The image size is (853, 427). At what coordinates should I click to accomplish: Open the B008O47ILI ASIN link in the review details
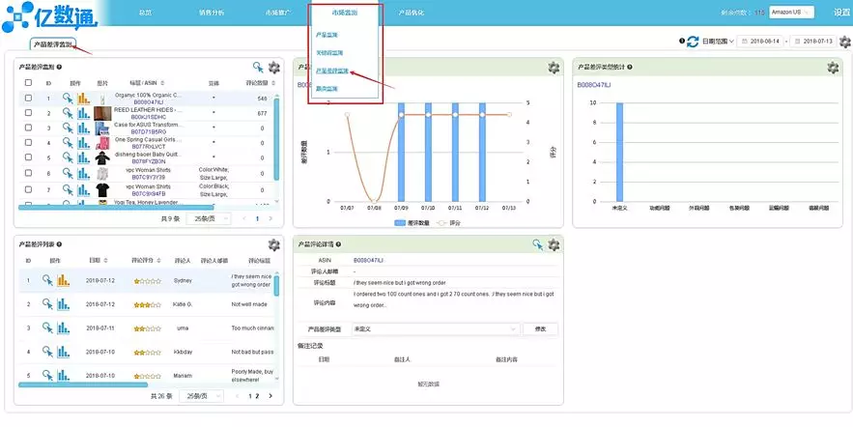[368, 261]
